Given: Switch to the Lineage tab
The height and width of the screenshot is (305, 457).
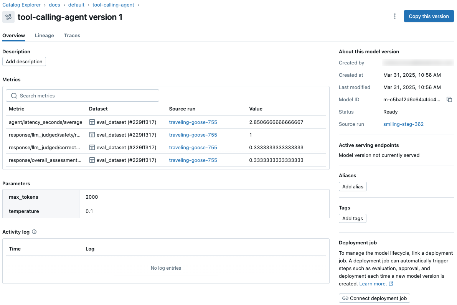Looking at the screenshot, I should (44, 35).
